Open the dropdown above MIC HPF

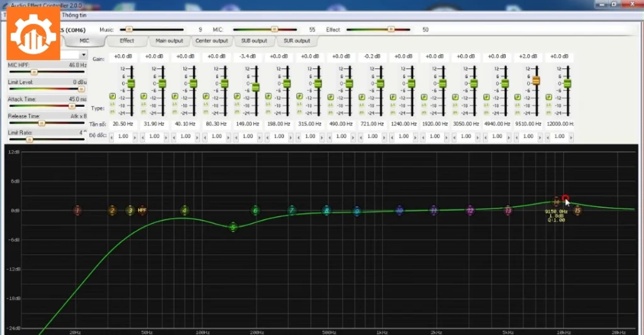click(84, 55)
